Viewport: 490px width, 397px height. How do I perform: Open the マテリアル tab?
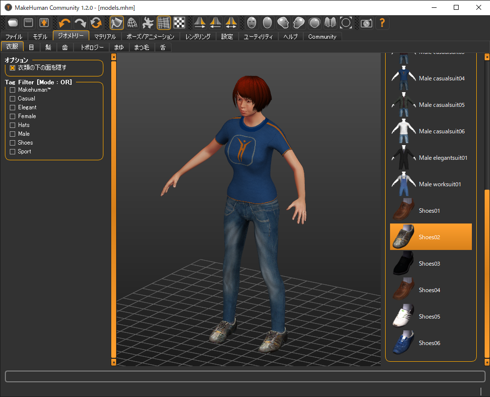(105, 37)
